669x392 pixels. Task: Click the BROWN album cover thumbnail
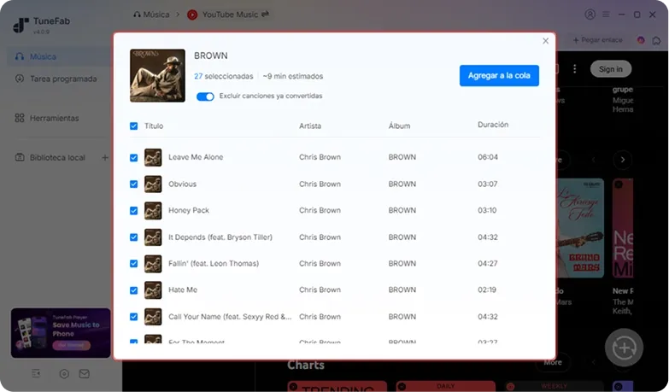coord(157,75)
